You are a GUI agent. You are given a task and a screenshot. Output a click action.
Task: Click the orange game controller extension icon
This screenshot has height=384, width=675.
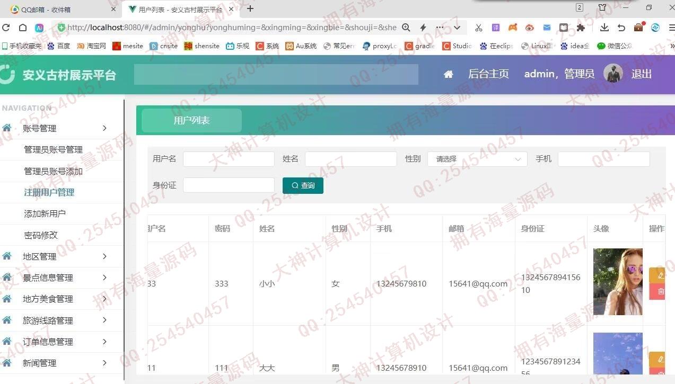coord(513,28)
